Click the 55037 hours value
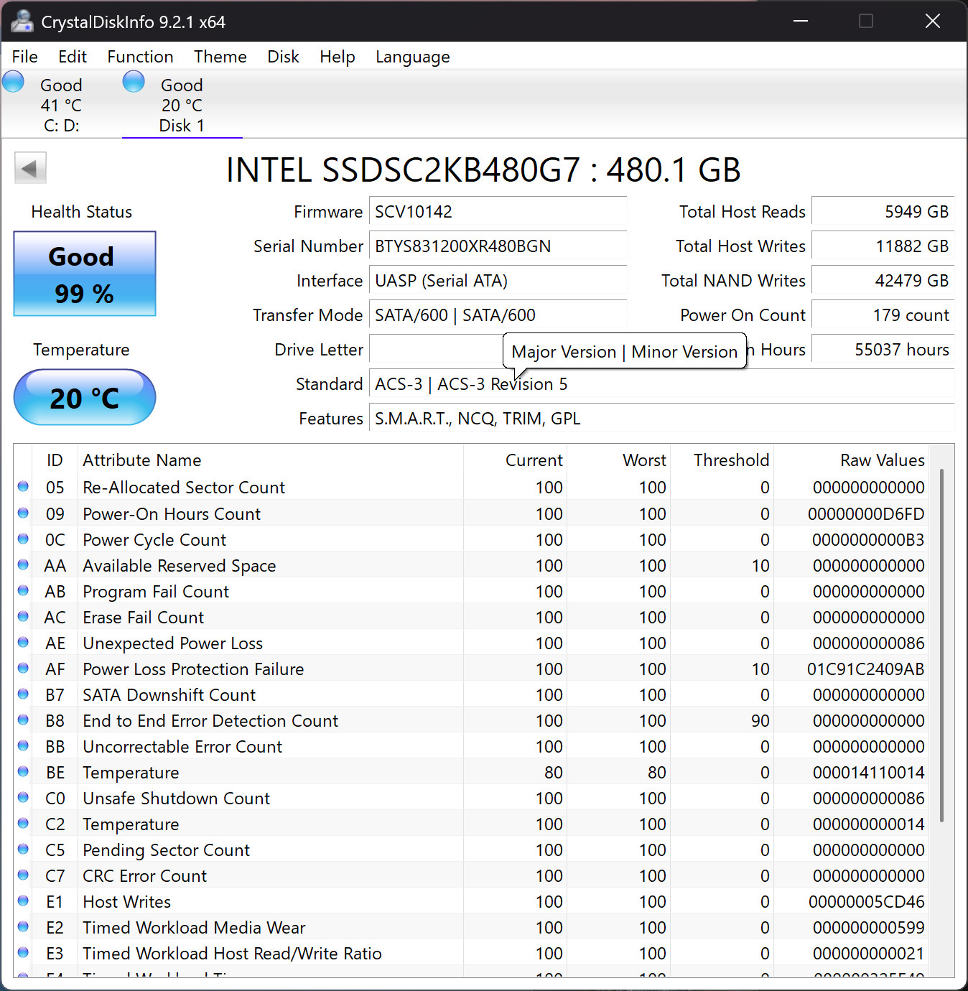 tap(883, 350)
